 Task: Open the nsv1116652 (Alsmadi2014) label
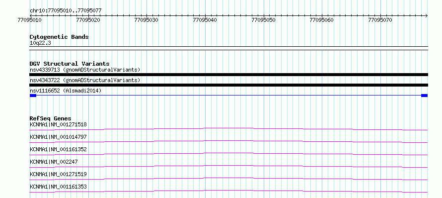[66, 91]
